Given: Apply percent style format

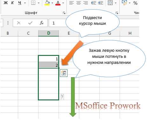Looking at the screenshot, I should pos(135,3).
